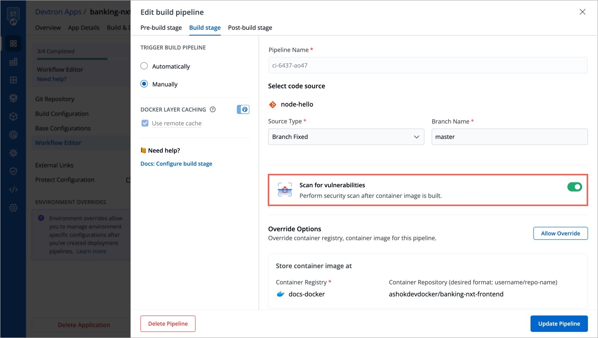Open the App Details tab in background page

pyautogui.click(x=84, y=28)
